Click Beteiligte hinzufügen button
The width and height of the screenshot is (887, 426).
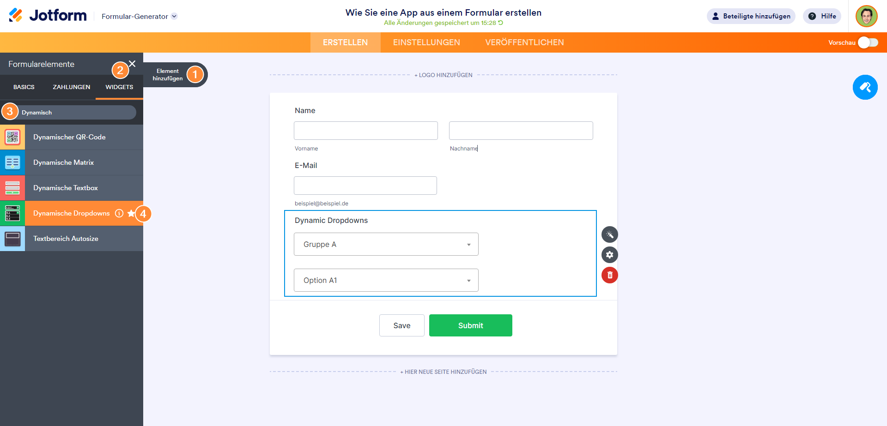751,16
